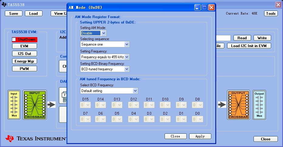Click Close button in main TAS5538 window
This screenshot has width=283, height=147.
pyautogui.click(x=265, y=139)
